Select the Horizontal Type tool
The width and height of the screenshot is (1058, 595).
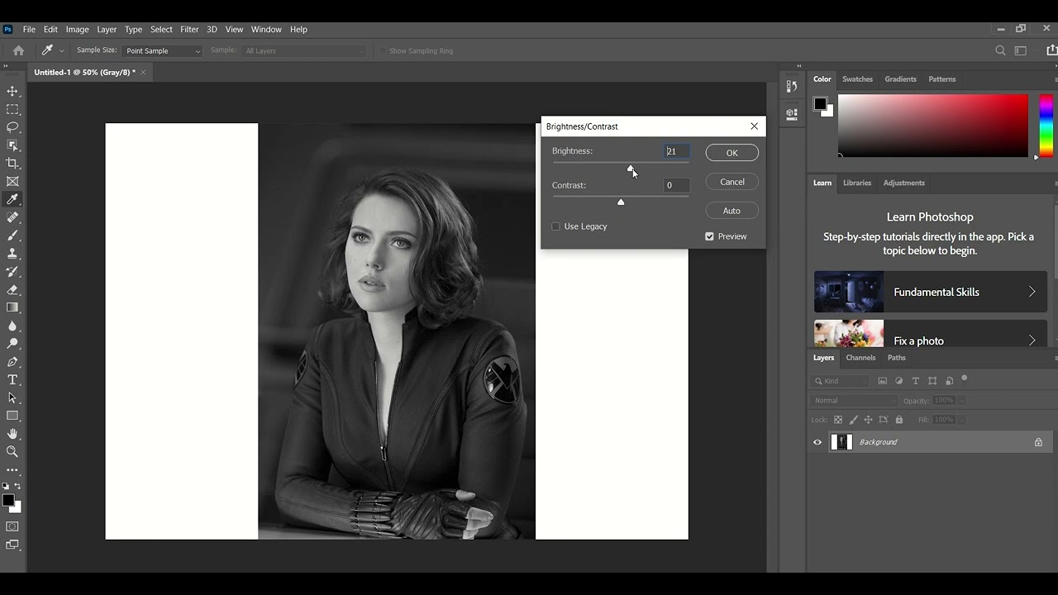coord(12,379)
